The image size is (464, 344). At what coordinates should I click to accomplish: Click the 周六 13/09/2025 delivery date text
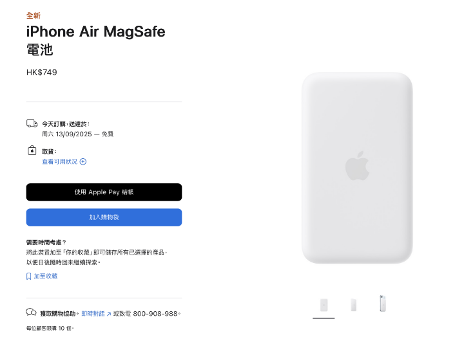coord(67,134)
